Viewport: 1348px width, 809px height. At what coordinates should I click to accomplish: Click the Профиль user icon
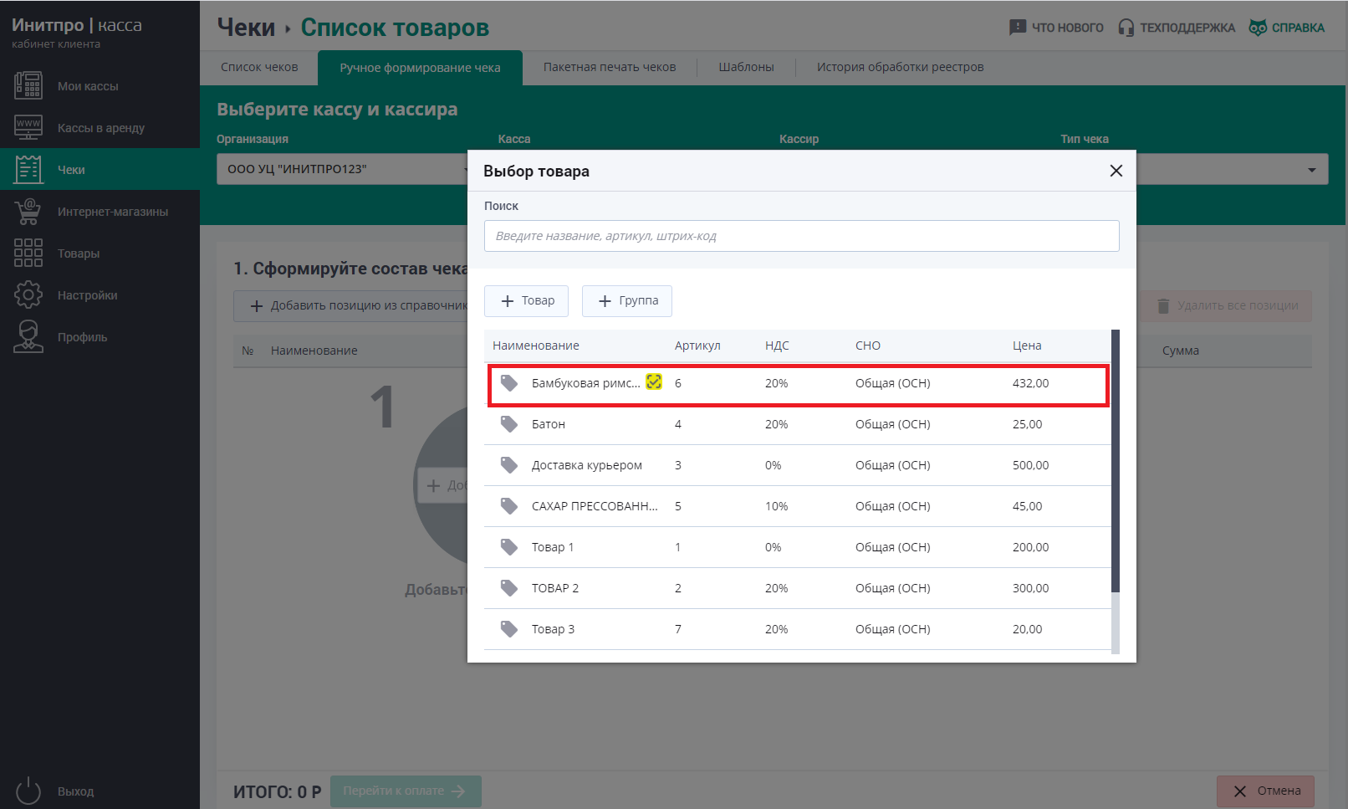[28, 336]
